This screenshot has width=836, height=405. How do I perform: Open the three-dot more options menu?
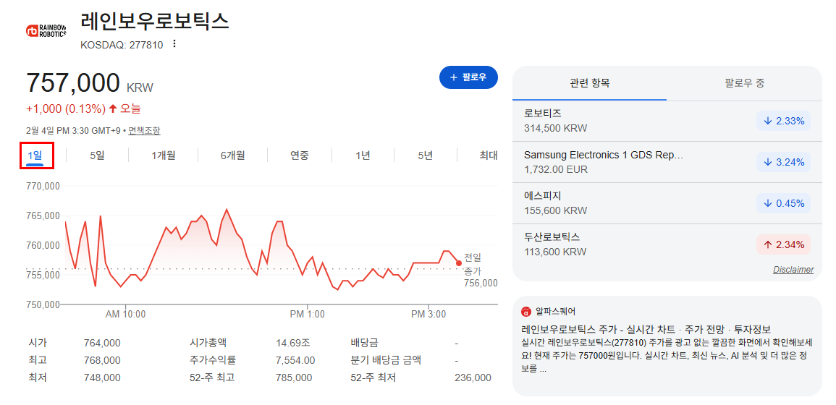[x=174, y=44]
